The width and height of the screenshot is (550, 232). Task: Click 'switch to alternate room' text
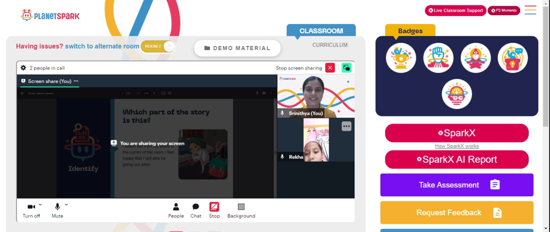[x=102, y=46]
